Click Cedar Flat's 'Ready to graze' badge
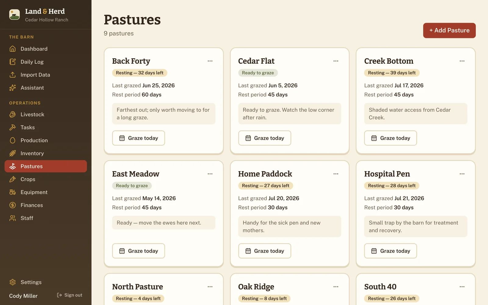The height and width of the screenshot is (305, 488). [258, 73]
